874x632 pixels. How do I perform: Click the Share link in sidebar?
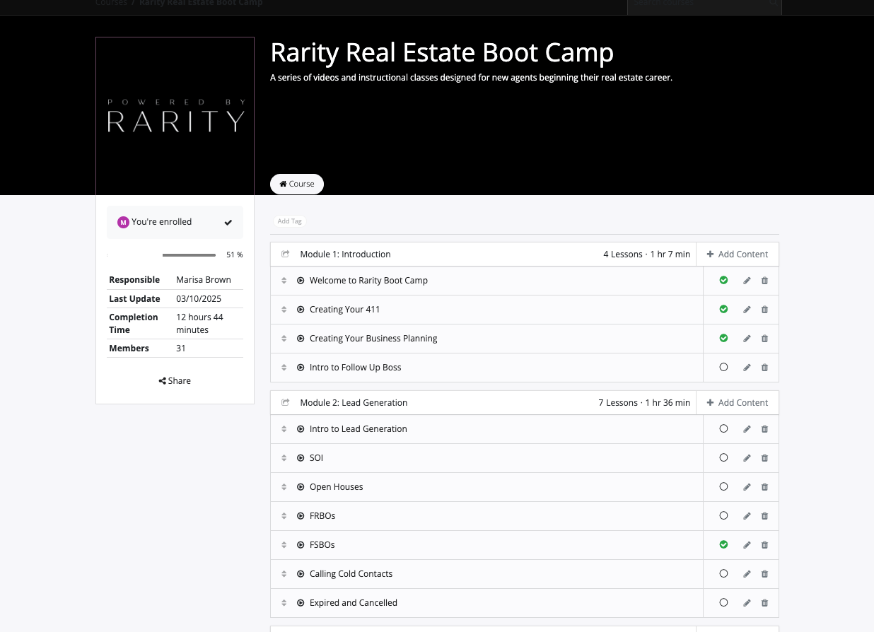(x=175, y=381)
